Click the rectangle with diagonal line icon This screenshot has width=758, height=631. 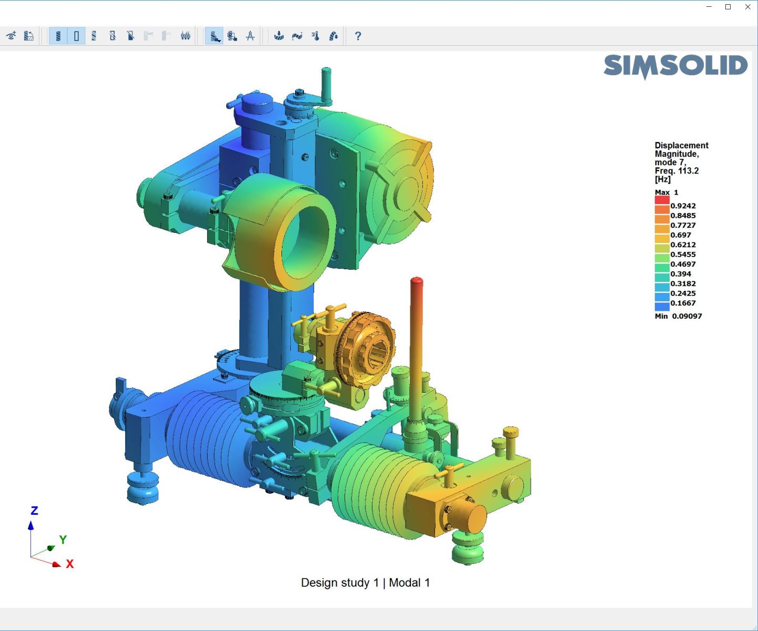pos(112,36)
